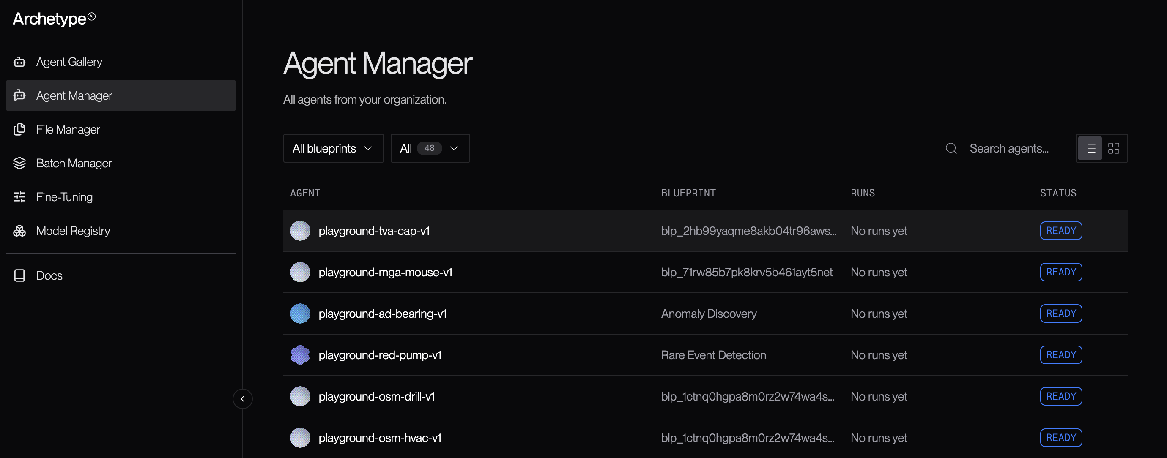Viewport: 1167px width, 458px height.
Task: Select Agent Manager in the sidebar
Action: coord(121,95)
